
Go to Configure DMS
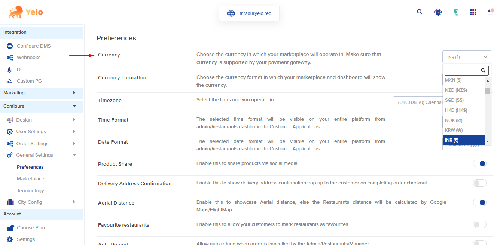[34, 46]
